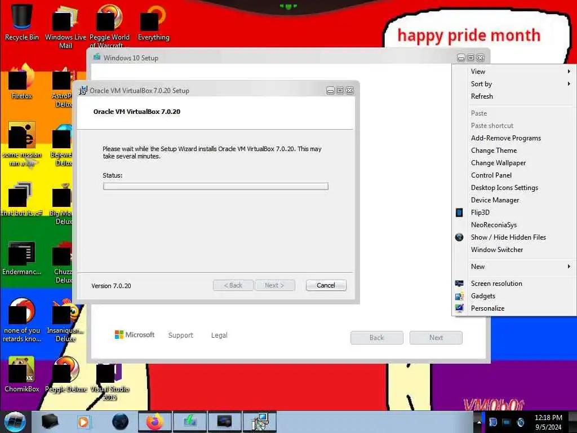Choose Window Switcher menu entry
This screenshot has height=433, width=577.
[x=514, y=250]
